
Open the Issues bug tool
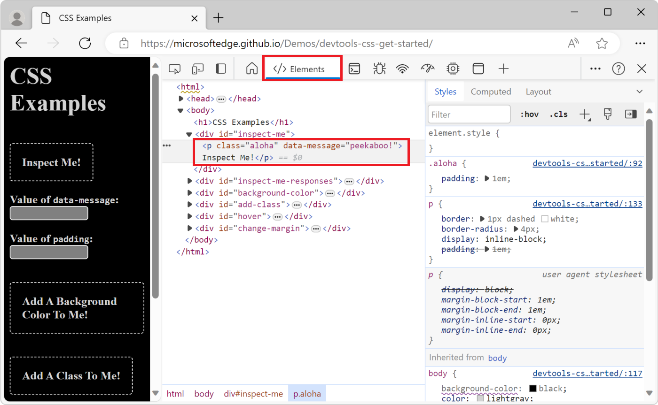pyautogui.click(x=379, y=69)
